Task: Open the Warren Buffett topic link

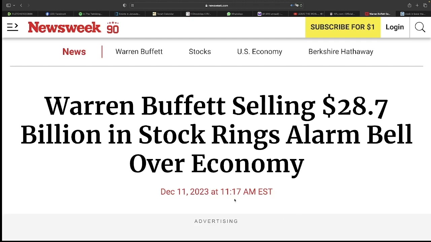Action: tap(139, 52)
